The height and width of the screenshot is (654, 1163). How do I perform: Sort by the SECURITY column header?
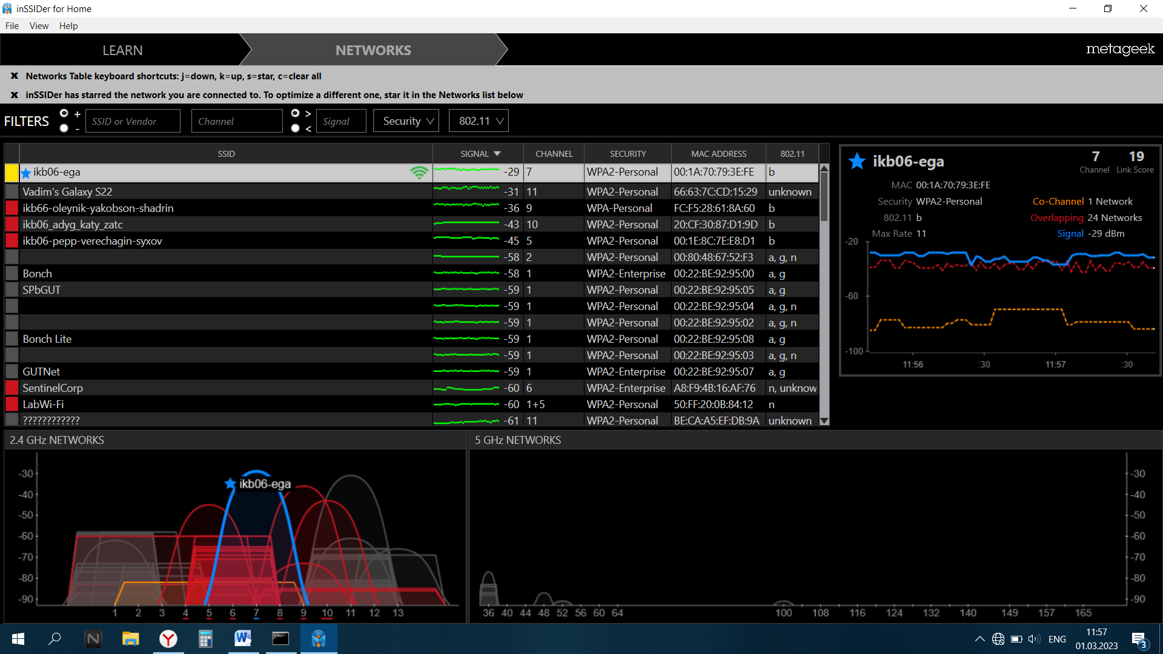click(x=628, y=154)
